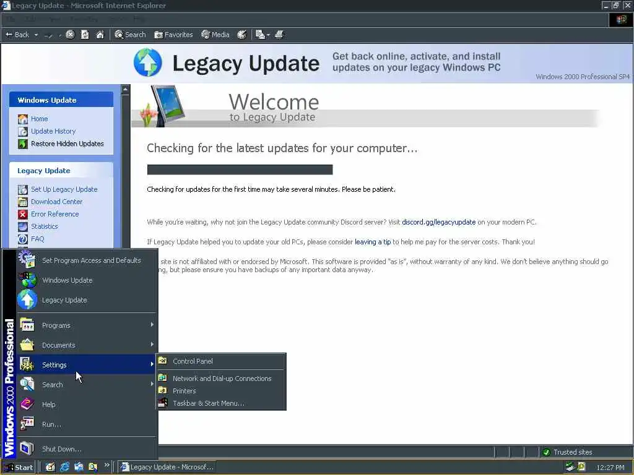The height and width of the screenshot is (475, 634).
Task: Click the Home house icon in the sidebar
Action: (x=23, y=119)
